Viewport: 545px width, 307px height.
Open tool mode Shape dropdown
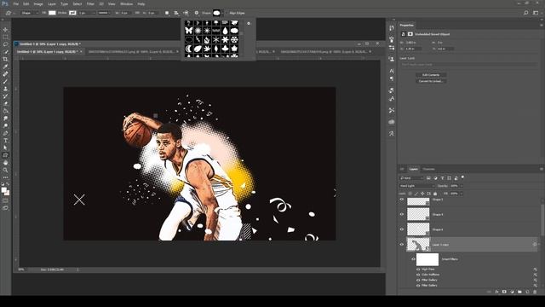point(29,13)
